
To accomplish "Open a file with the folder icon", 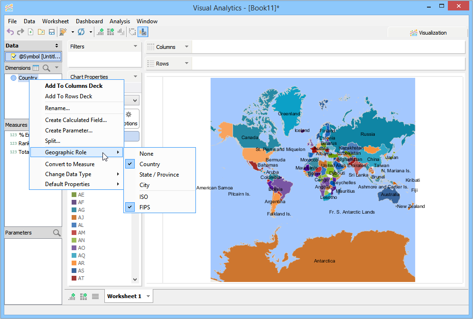I will coord(41,32).
